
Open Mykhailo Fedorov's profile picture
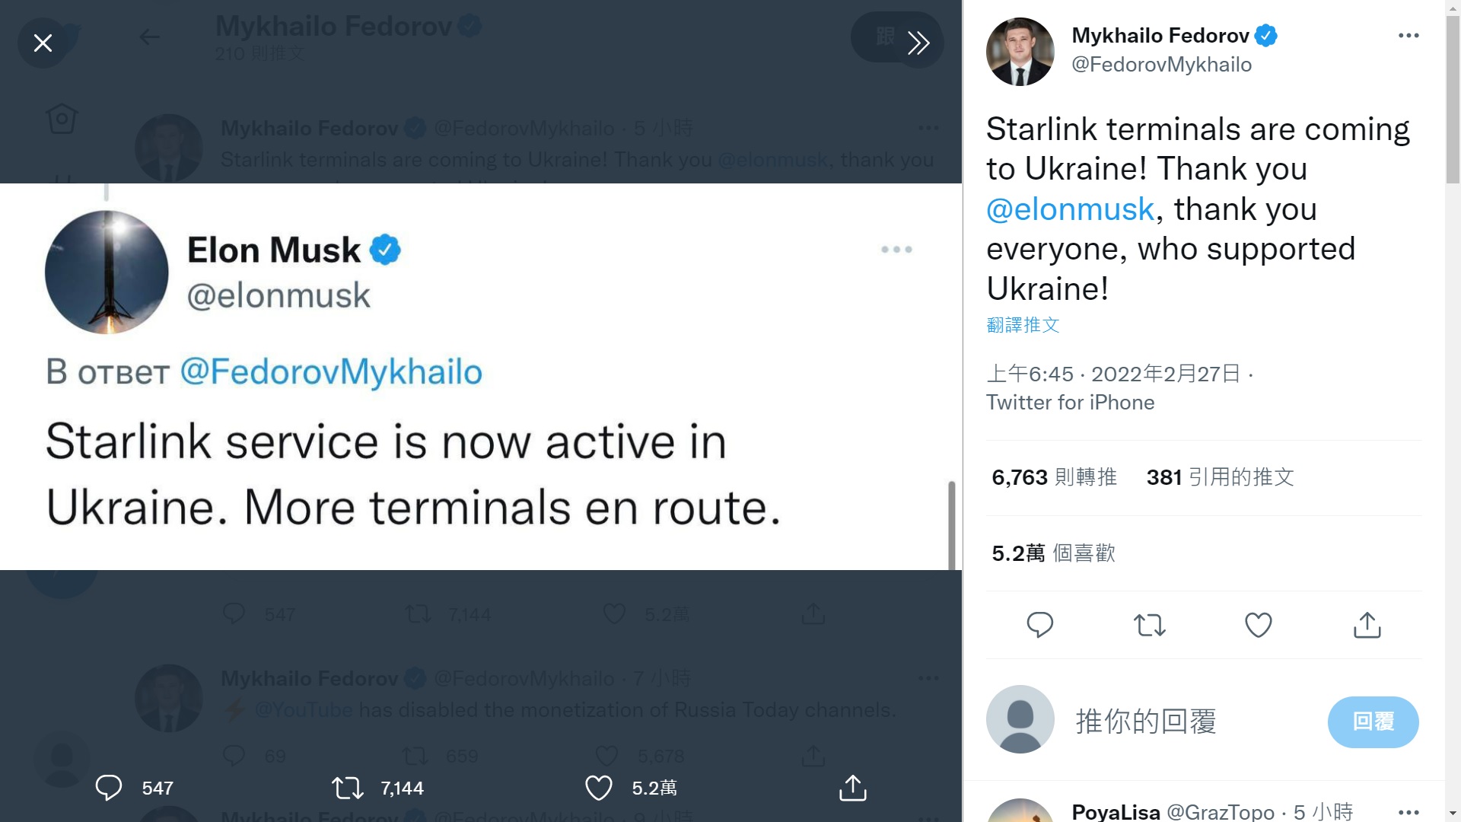1020,52
